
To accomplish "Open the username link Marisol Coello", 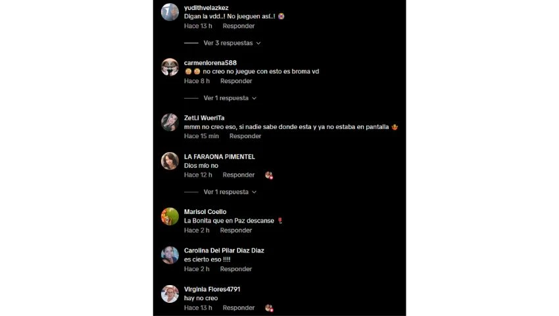I will (205, 212).
